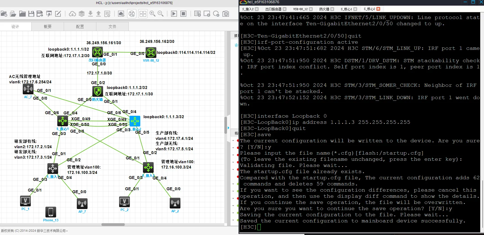484x235 pixels.
Task: Click the add text note icon
Action: [198, 14]
